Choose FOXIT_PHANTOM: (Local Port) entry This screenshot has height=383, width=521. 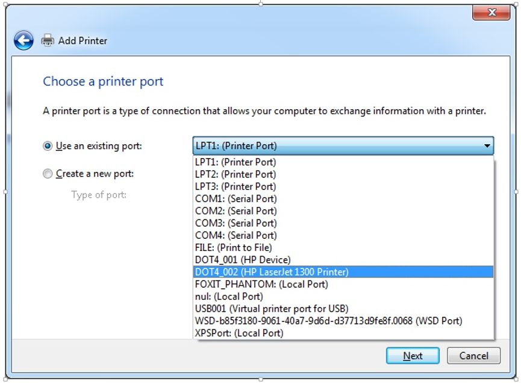coord(343,284)
